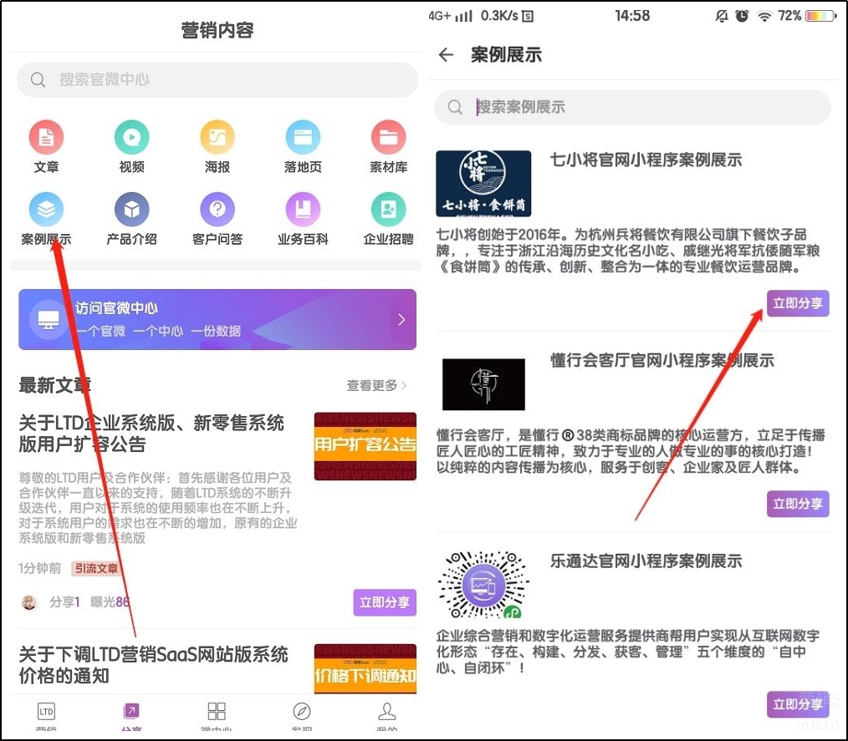Expand the 访问官微中心 banner arrow
The height and width of the screenshot is (741, 848).
tap(401, 319)
